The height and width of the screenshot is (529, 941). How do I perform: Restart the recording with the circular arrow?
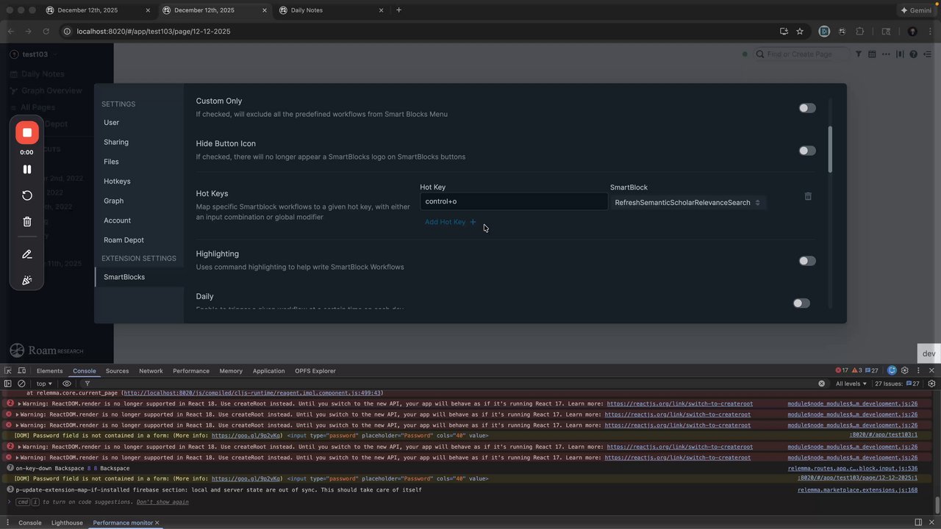[x=27, y=195]
